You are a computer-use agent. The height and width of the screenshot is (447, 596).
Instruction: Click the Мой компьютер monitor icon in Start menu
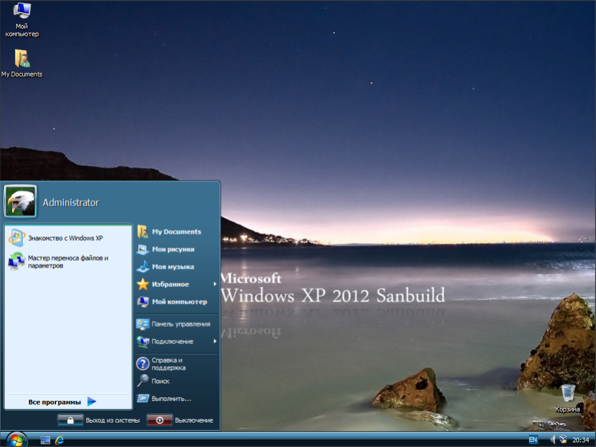143,302
